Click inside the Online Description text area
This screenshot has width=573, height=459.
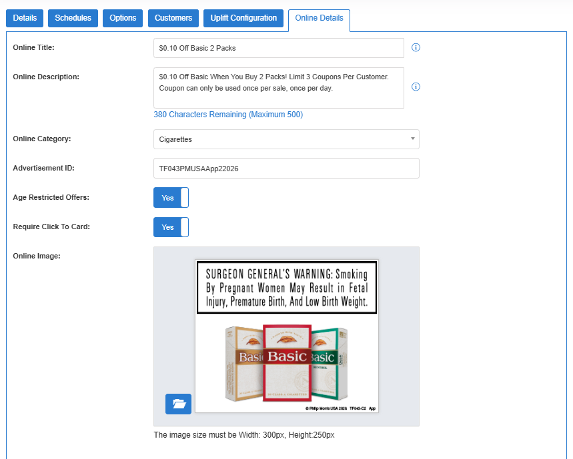[x=278, y=87]
